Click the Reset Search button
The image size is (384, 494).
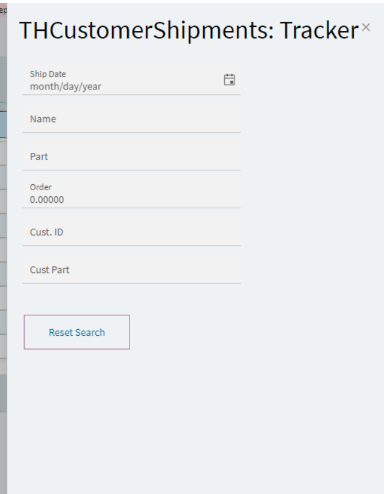point(77,332)
